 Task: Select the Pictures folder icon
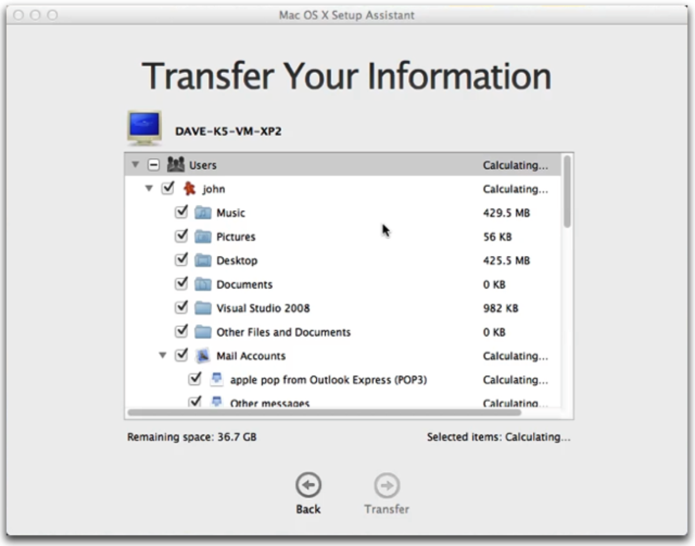click(203, 237)
